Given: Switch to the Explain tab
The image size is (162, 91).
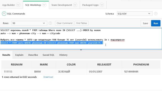Looking at the screenshot, I should [x=19, y=55].
